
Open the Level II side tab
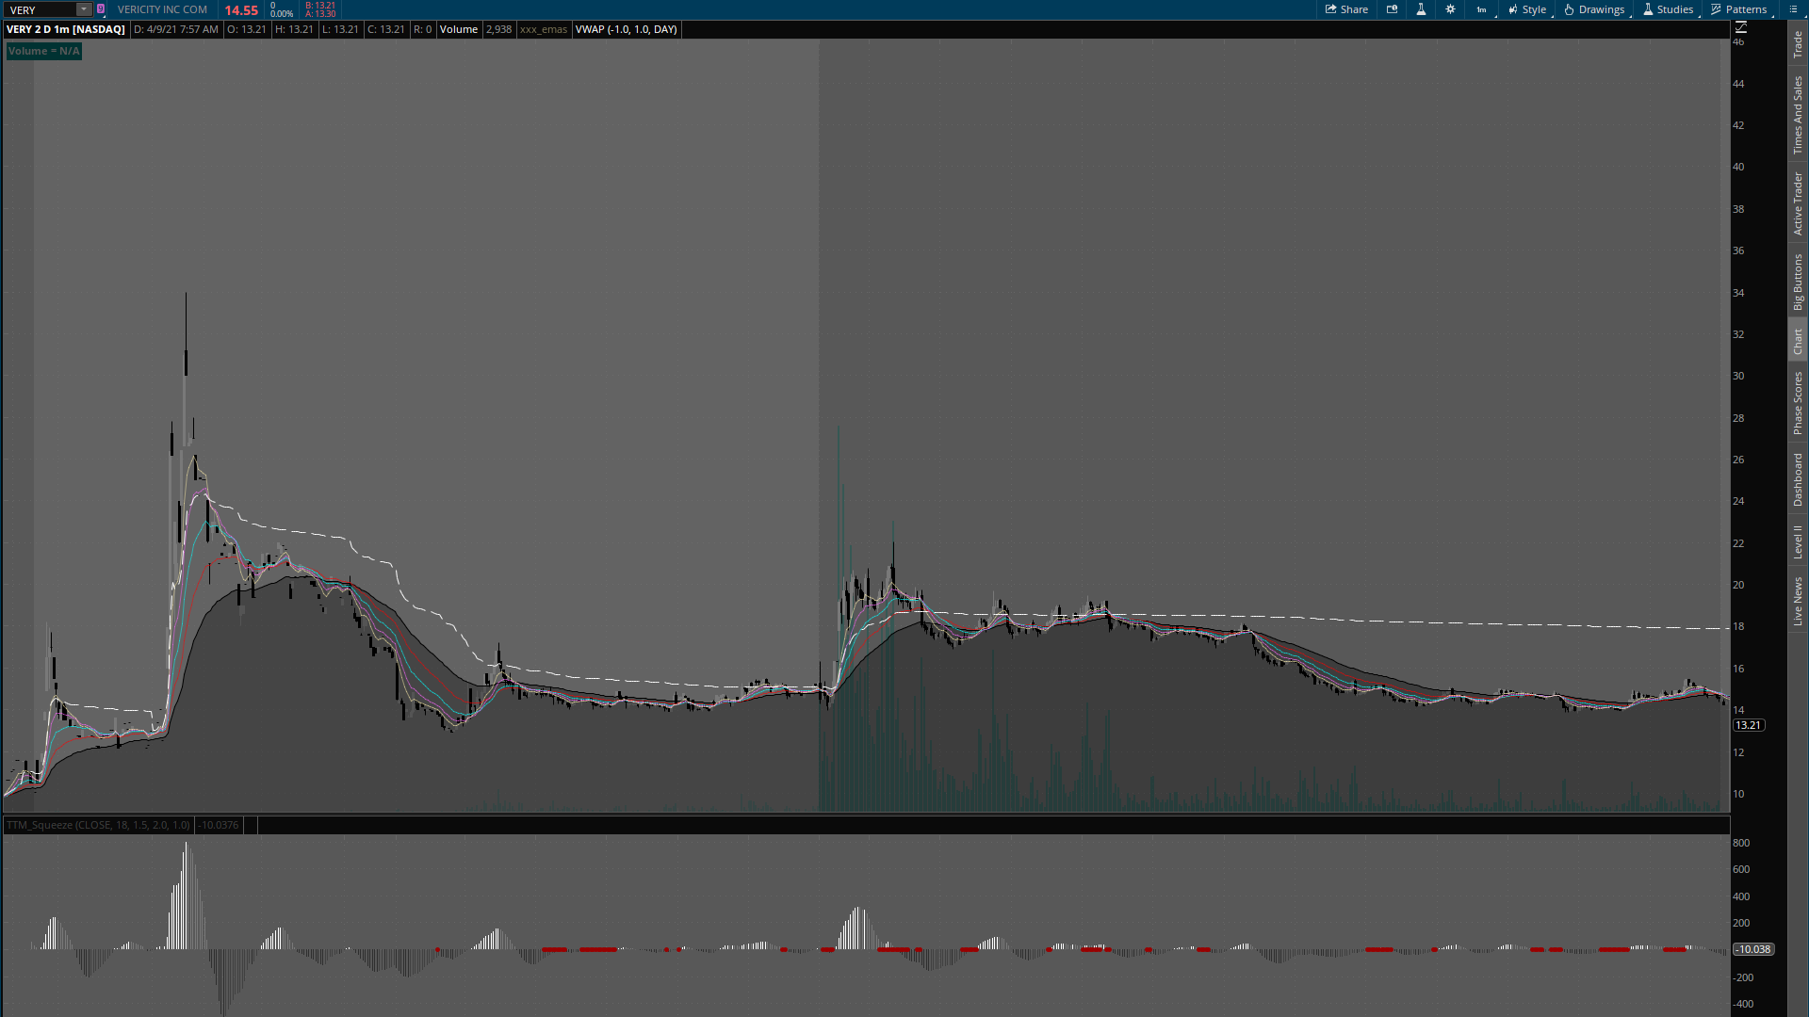[1798, 541]
